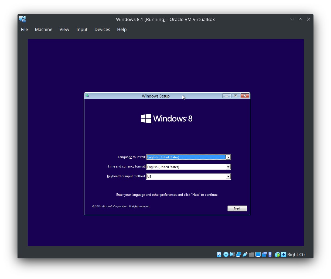Maximize the Windows Setup dialog
This screenshot has width=331, height=279.
[x=236, y=96]
